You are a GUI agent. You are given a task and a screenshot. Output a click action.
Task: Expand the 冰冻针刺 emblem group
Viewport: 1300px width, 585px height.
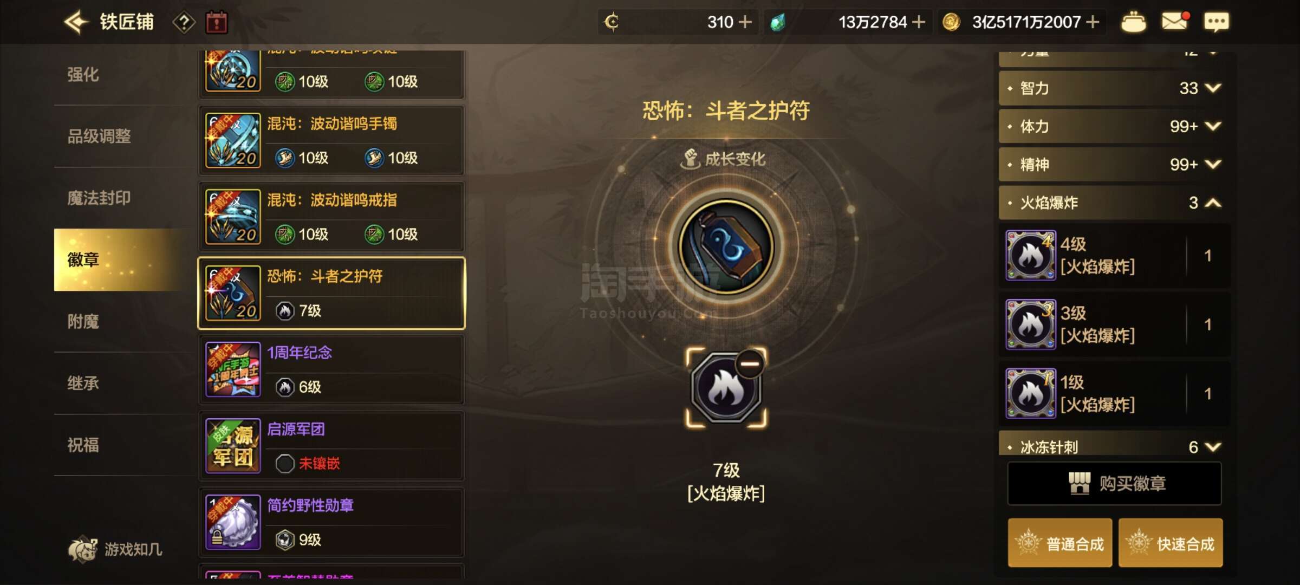pyautogui.click(x=1213, y=447)
